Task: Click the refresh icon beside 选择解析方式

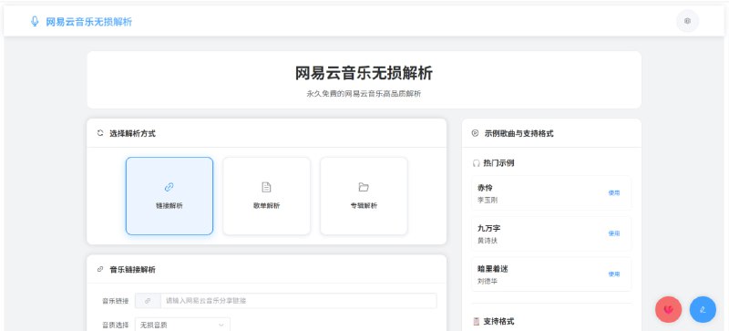Action: point(100,133)
